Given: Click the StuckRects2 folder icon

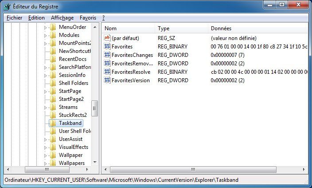Looking at the screenshot, I should click(53, 115).
